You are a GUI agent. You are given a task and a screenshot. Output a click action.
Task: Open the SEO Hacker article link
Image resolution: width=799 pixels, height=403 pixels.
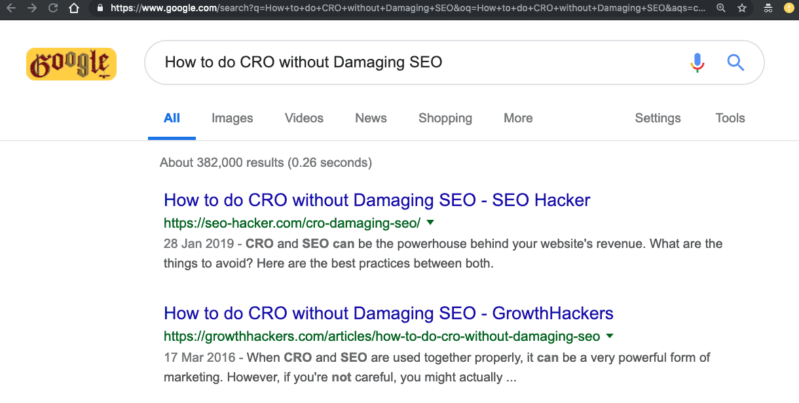tap(377, 200)
